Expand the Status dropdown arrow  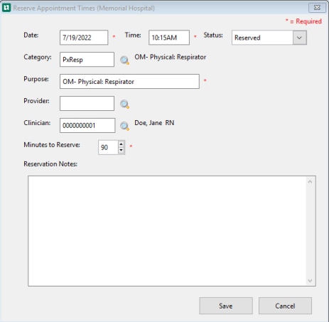click(299, 38)
